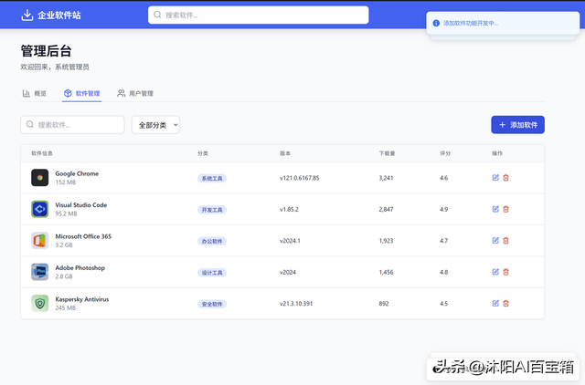
Task: Focus the header 搜索软件 search field
Action: click(x=258, y=15)
